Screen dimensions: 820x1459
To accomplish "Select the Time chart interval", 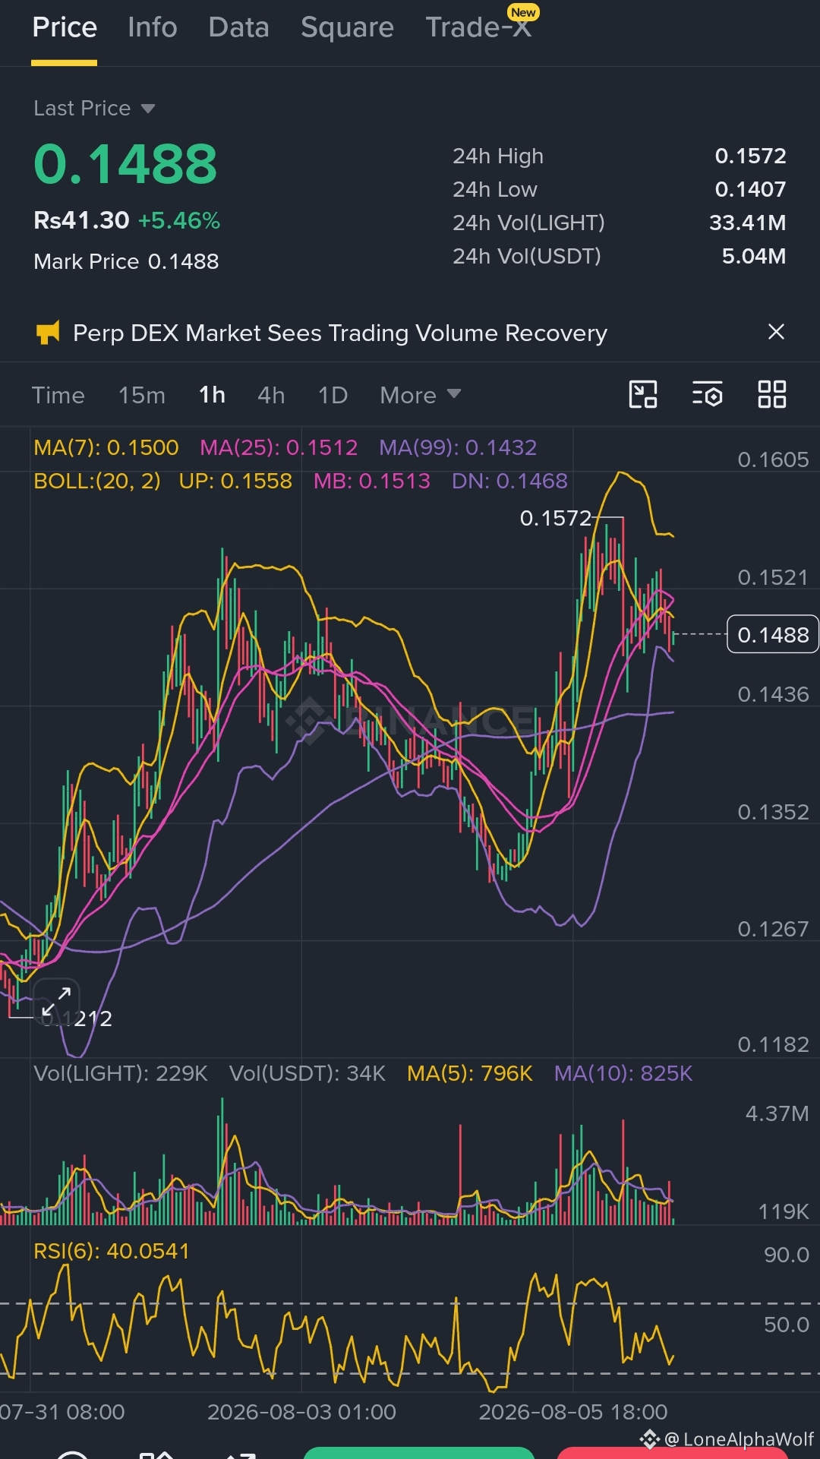I will click(58, 396).
